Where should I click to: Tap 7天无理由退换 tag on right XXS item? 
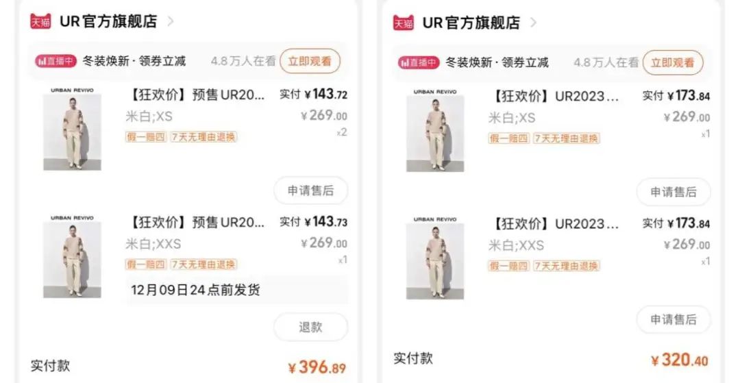567,266
